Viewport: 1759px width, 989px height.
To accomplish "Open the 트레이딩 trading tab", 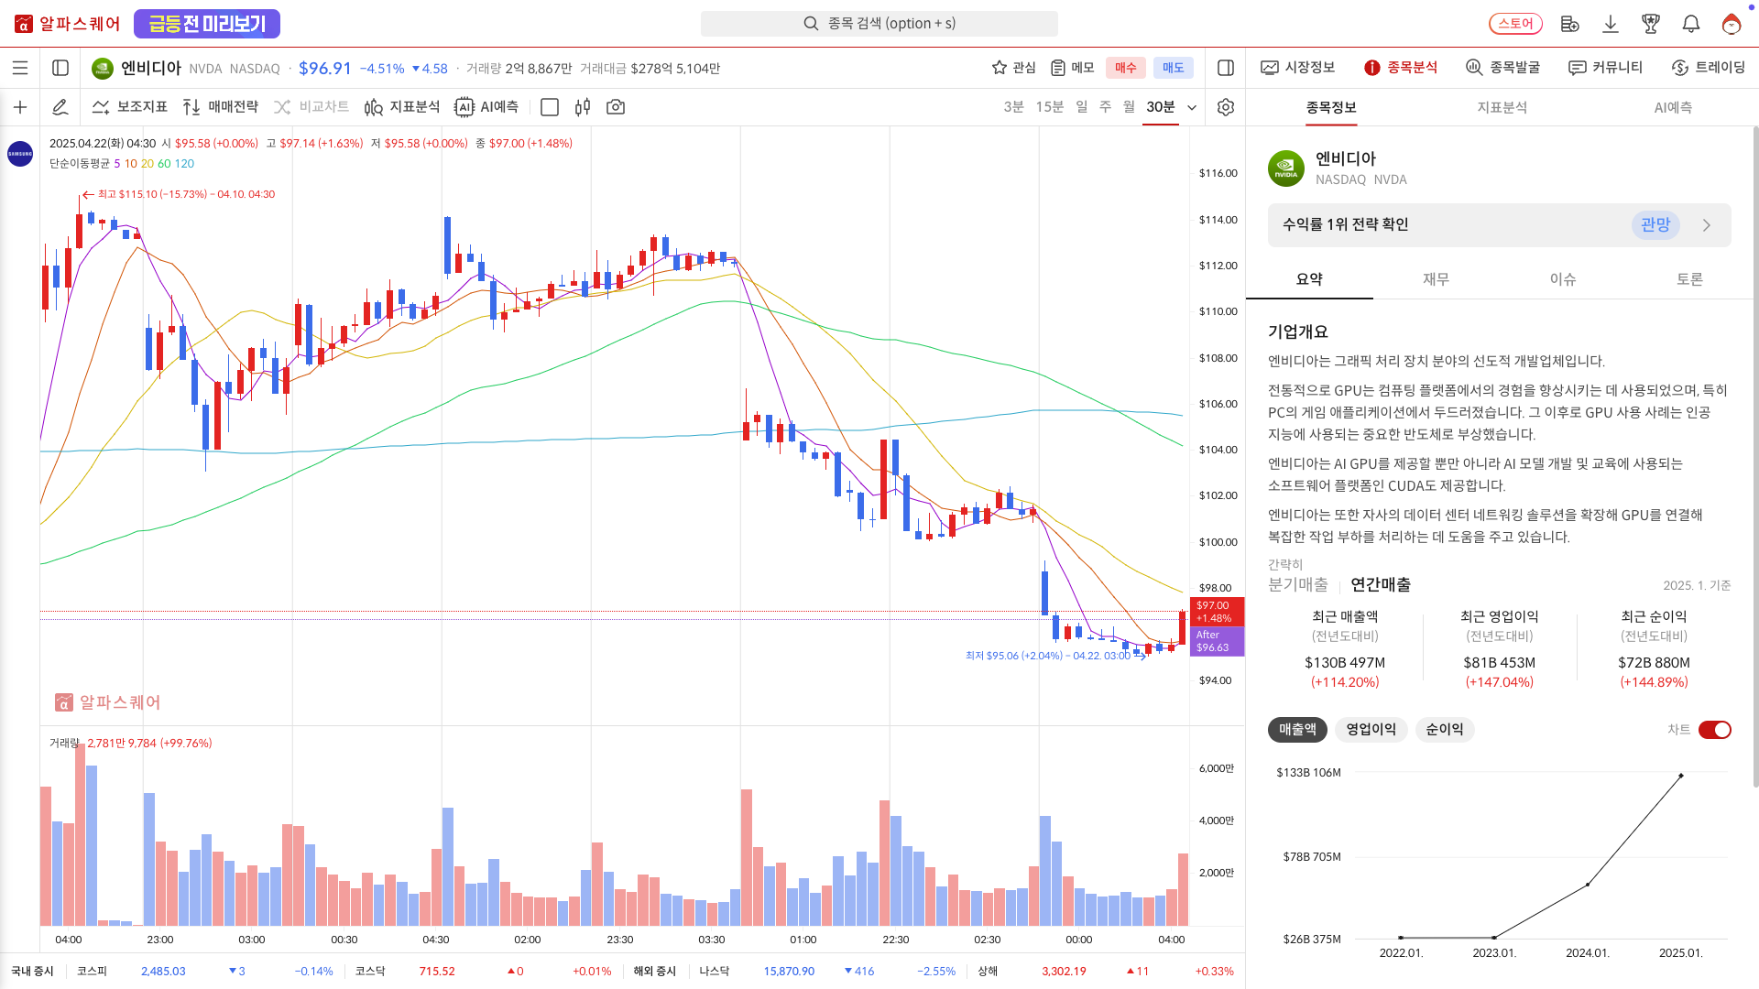I will pyautogui.click(x=1709, y=68).
